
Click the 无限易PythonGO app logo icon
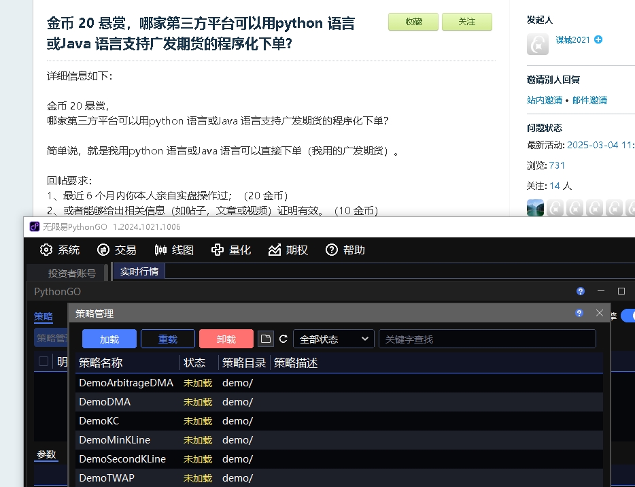34,226
